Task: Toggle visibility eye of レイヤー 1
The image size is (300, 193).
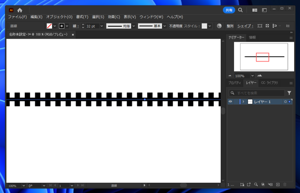Action: [x=230, y=102]
